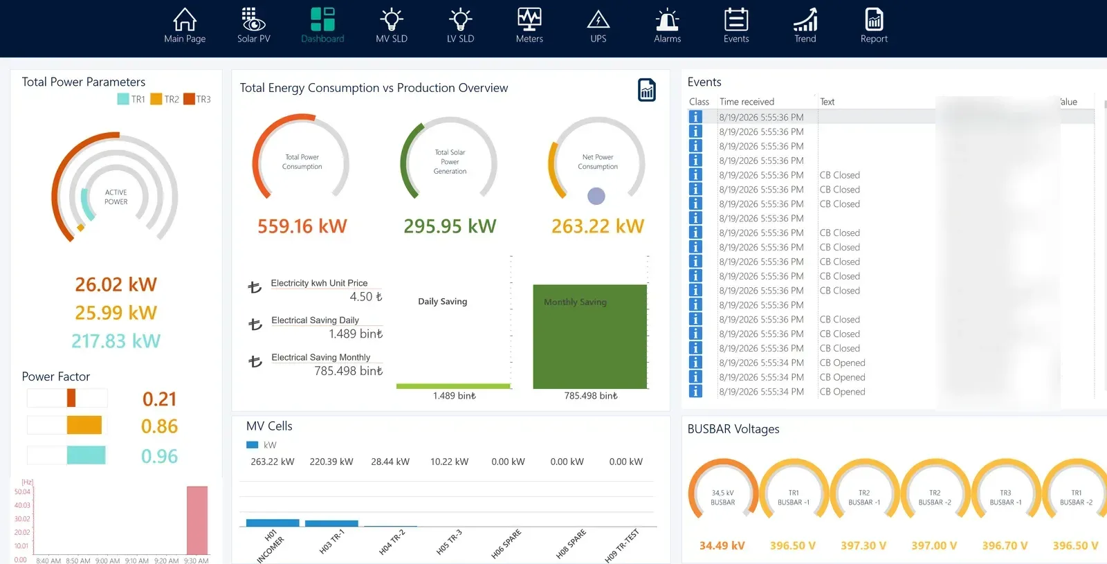
Task: Open the Solar PV view
Action: coord(253,19)
